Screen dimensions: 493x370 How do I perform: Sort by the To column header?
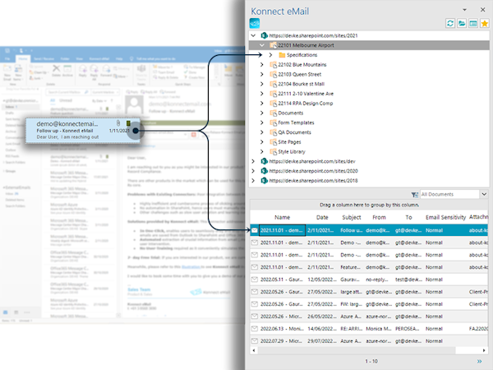[408, 217]
